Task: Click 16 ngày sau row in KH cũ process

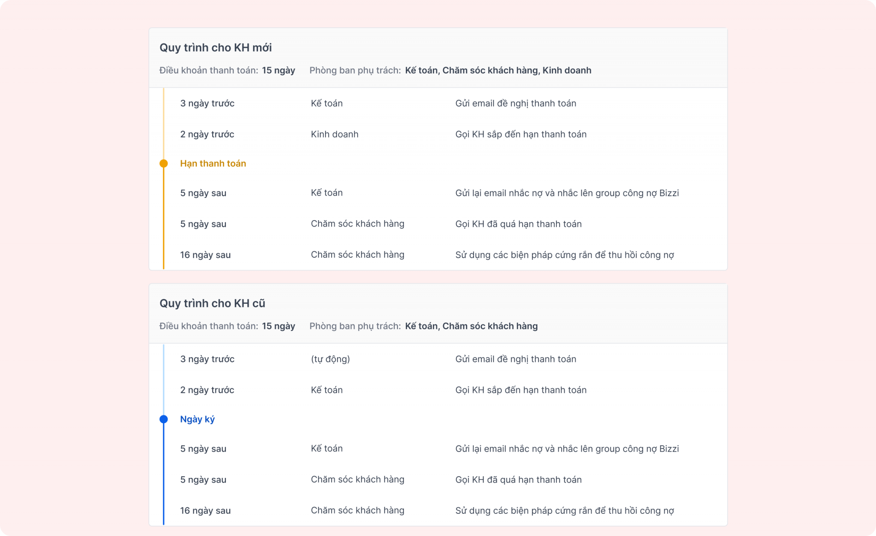Action: 438,510
